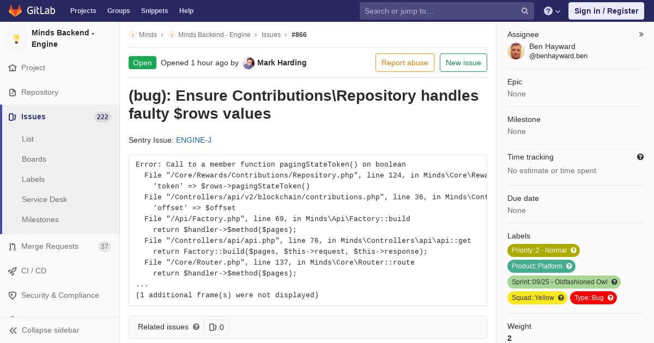Open the Projects menu in top bar
The image size is (654, 343).
(83, 11)
